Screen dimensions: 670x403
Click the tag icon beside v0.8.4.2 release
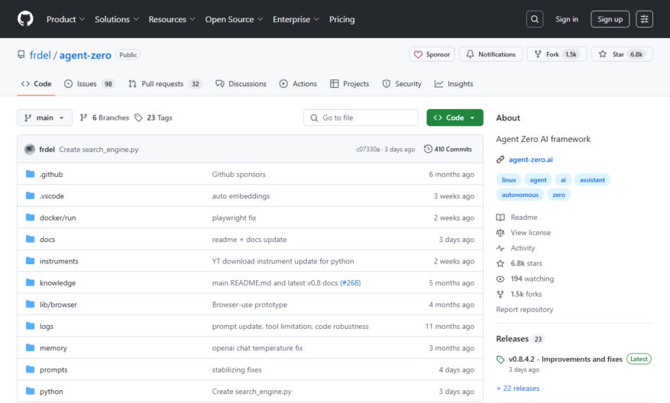click(500, 359)
